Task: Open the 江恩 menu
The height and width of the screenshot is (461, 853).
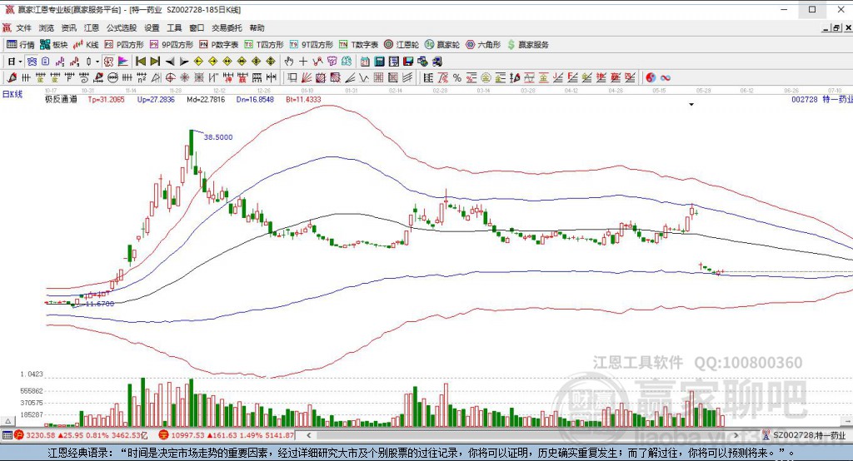Action: (92, 27)
